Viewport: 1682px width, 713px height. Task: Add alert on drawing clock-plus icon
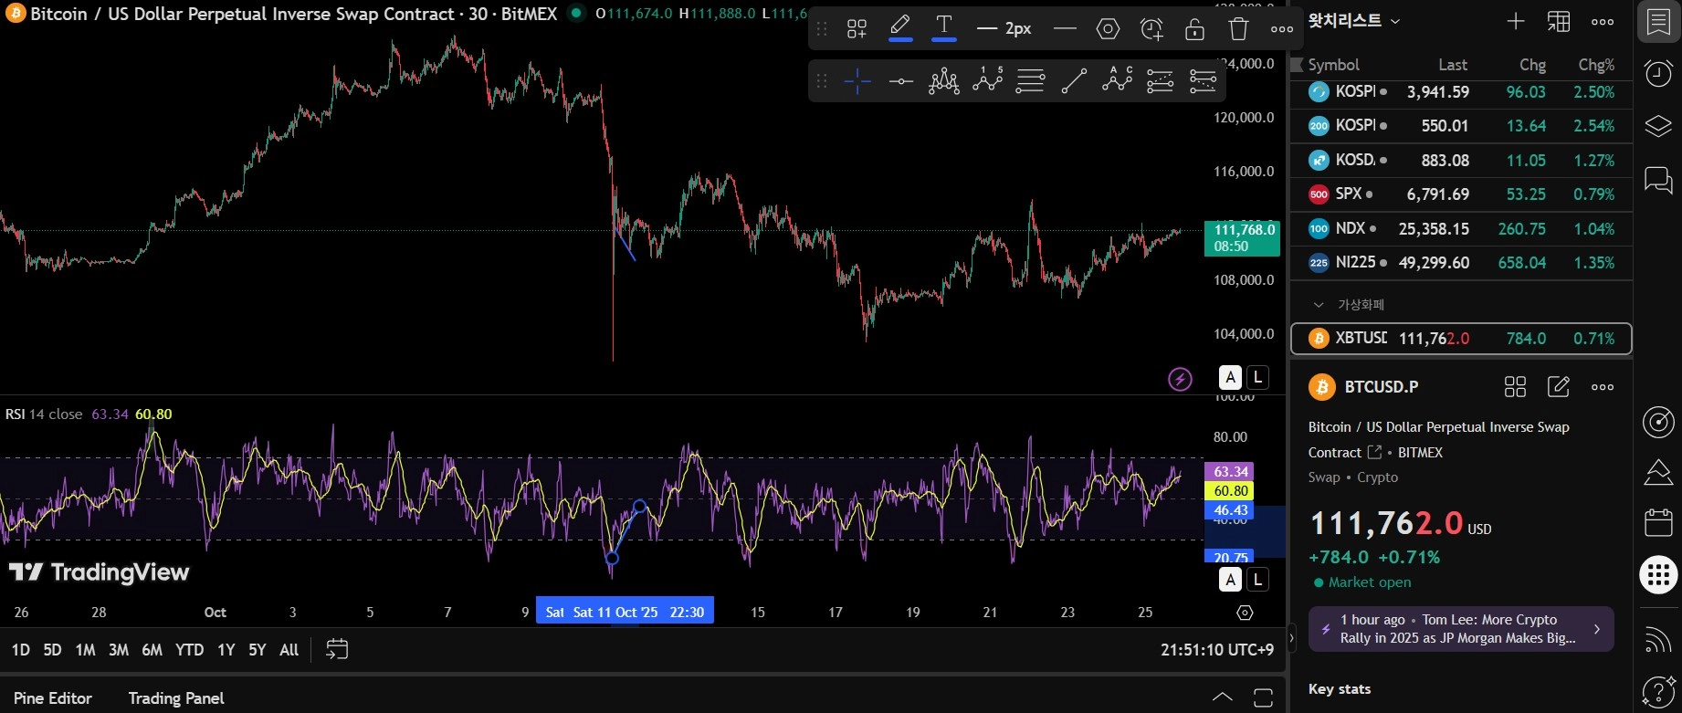[x=1151, y=29]
